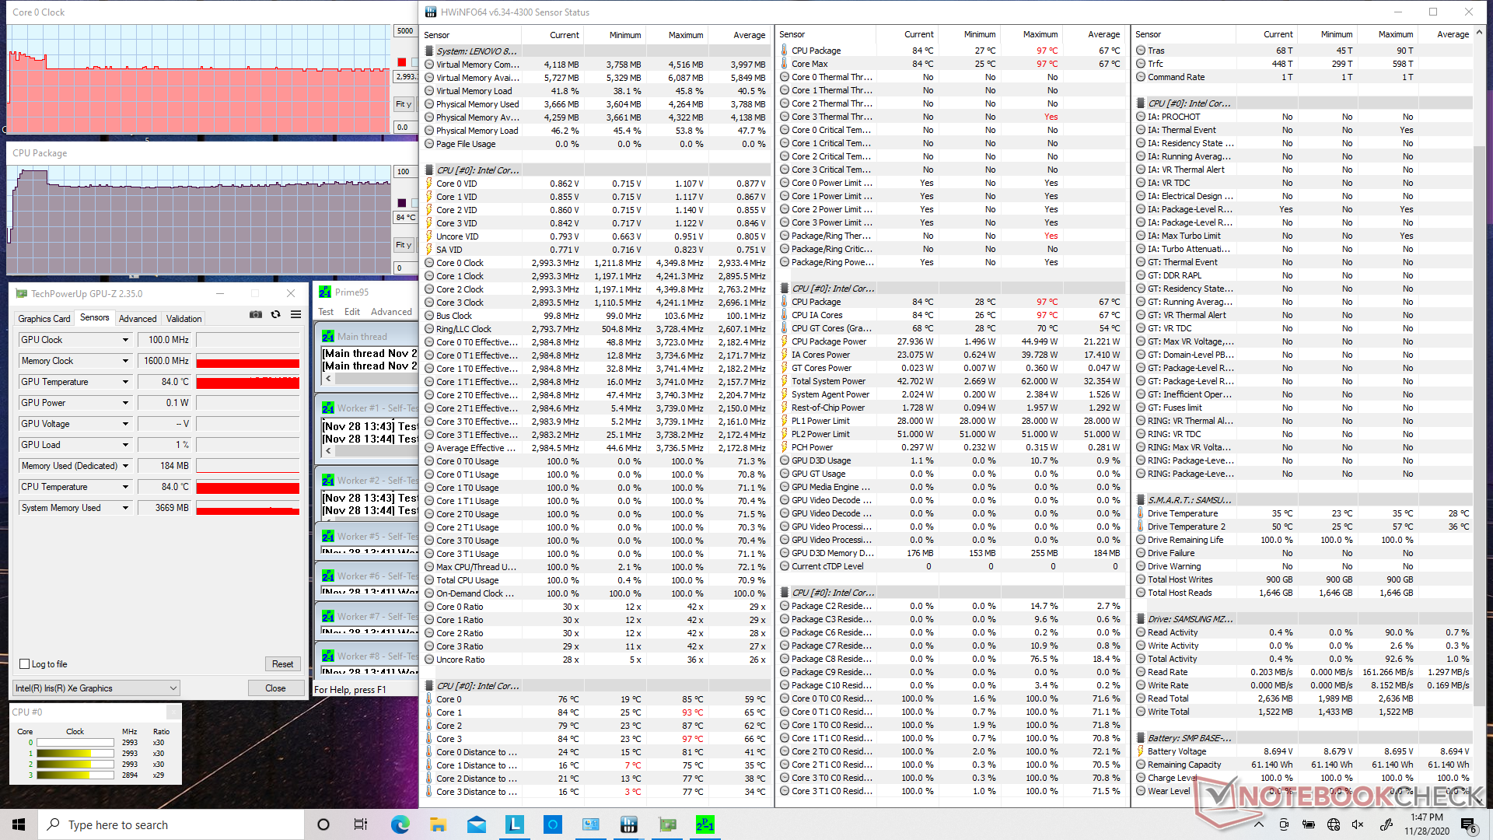Click the GPU-Z taskbar icon
This screenshot has height=840, width=1493.
[666, 824]
